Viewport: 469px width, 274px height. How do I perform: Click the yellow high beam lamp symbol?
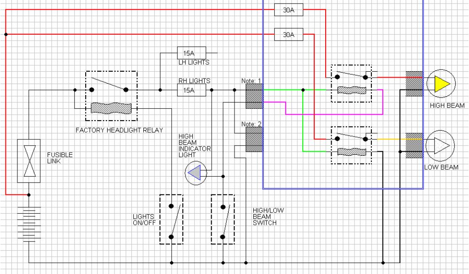441,84
